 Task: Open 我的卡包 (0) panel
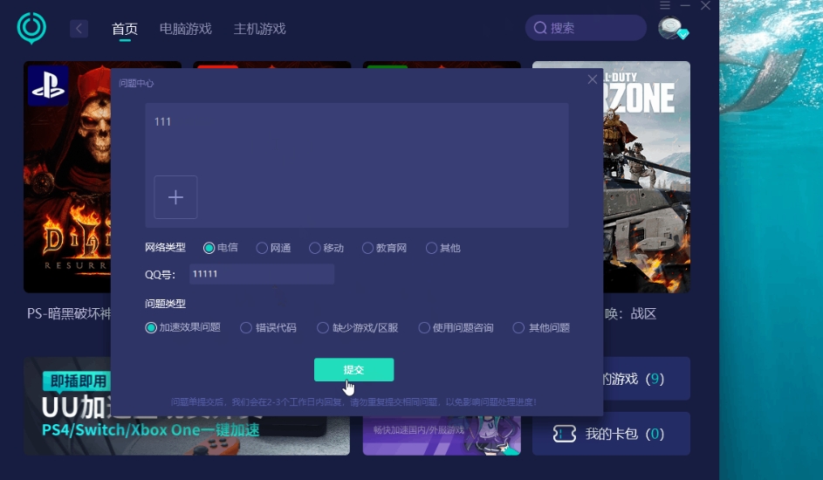[611, 434]
